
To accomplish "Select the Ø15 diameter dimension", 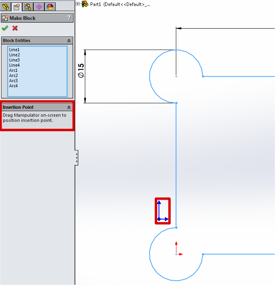I will [x=81, y=70].
